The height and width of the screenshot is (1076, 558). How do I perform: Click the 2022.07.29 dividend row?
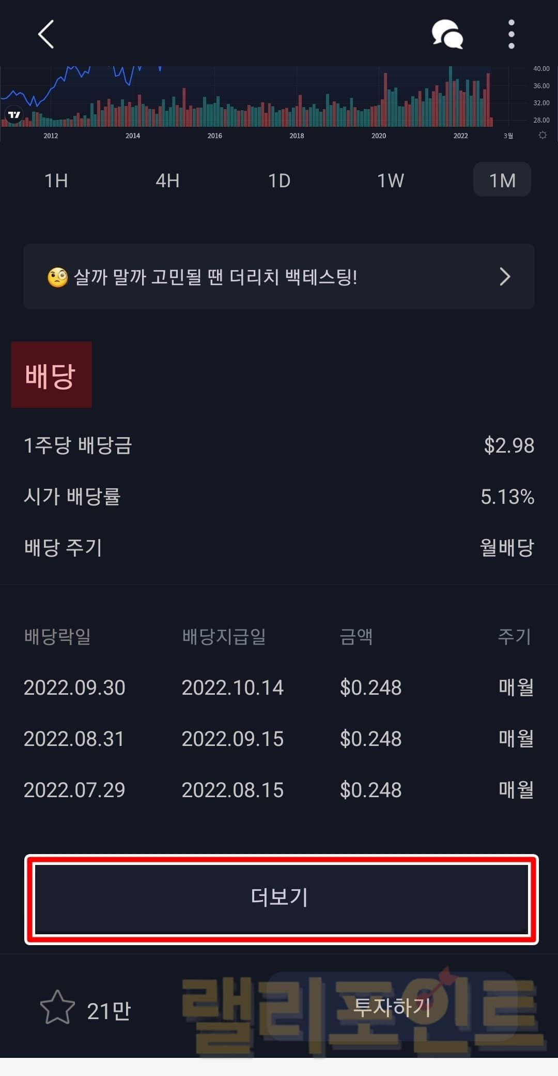(x=279, y=790)
